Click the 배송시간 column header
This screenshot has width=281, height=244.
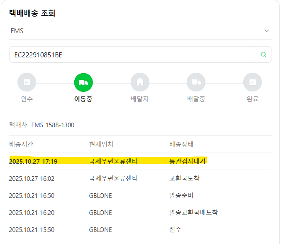21,144
